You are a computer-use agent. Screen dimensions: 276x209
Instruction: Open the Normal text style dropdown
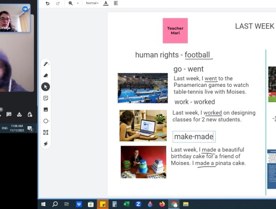(x=92, y=3)
